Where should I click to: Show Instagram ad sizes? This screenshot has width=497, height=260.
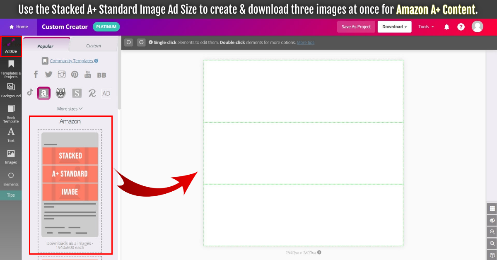point(62,75)
